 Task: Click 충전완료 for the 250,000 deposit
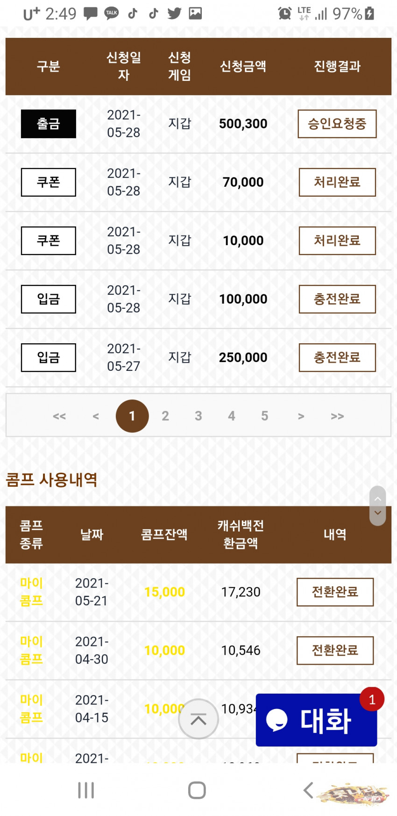[337, 357]
